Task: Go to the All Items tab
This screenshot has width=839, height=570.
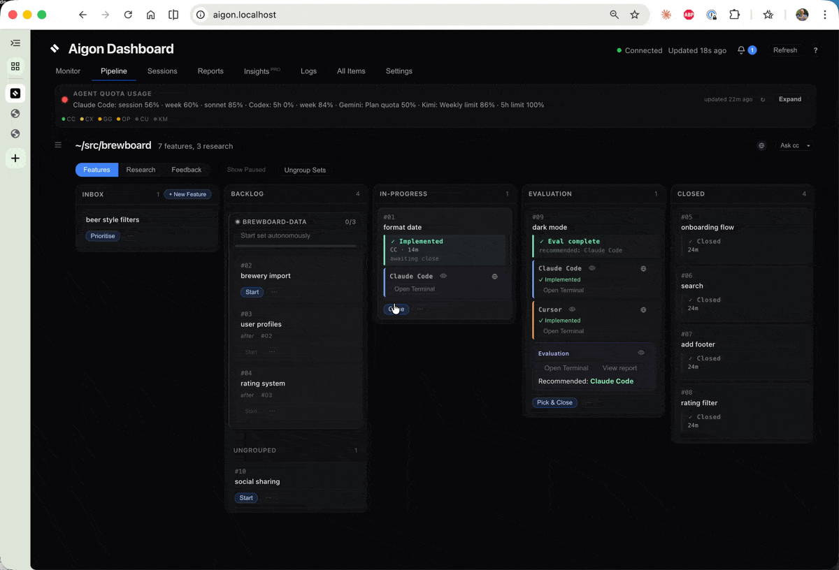Action: coord(351,71)
